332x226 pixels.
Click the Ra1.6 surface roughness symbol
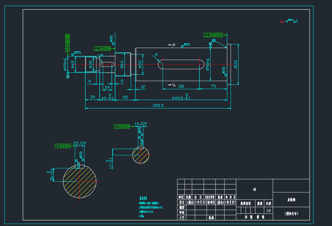[186, 45]
